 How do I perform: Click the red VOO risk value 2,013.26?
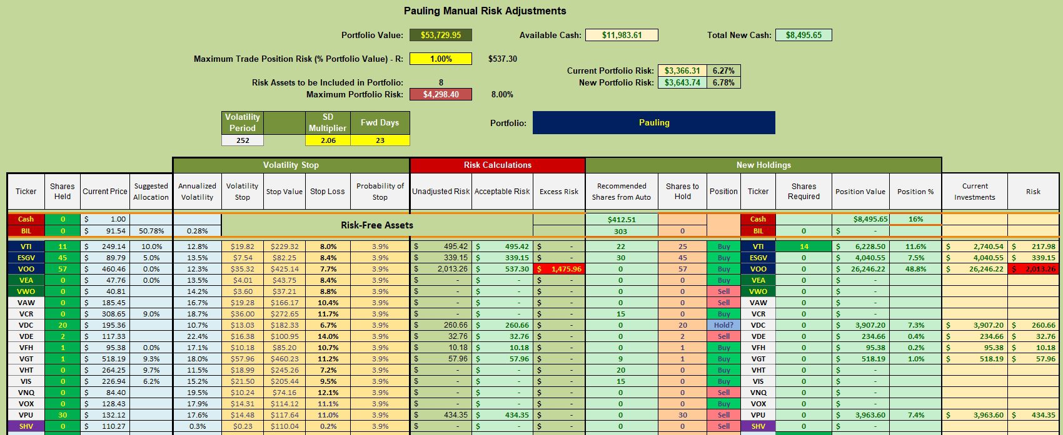1033,269
